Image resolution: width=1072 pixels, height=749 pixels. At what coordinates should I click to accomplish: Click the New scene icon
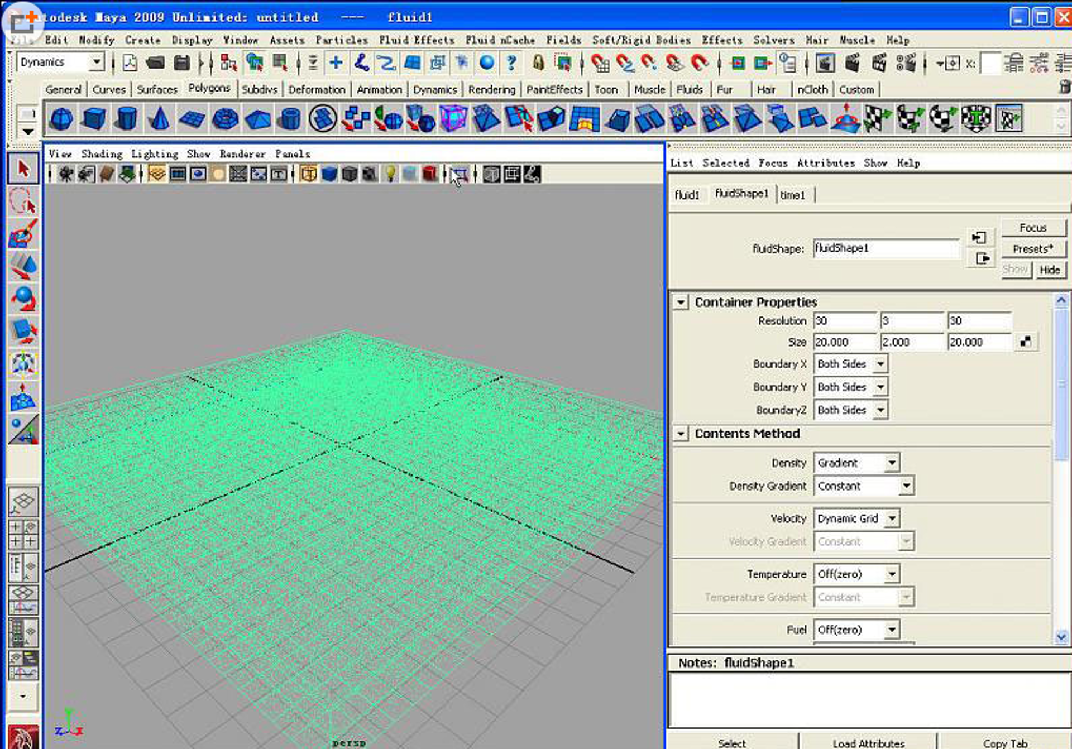130,63
